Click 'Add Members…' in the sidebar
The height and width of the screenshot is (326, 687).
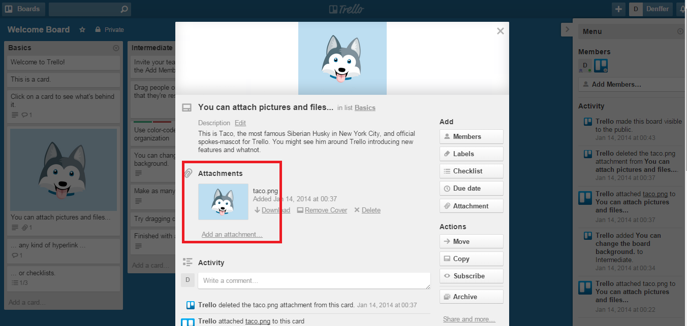[x=633, y=85]
